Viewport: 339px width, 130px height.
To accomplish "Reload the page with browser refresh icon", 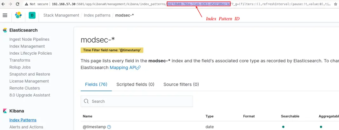I will [x=18, y=4].
